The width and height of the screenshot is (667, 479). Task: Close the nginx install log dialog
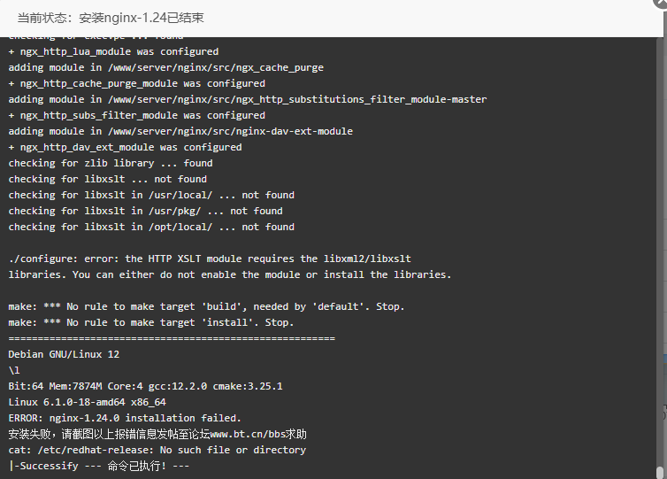pyautogui.click(x=662, y=3)
